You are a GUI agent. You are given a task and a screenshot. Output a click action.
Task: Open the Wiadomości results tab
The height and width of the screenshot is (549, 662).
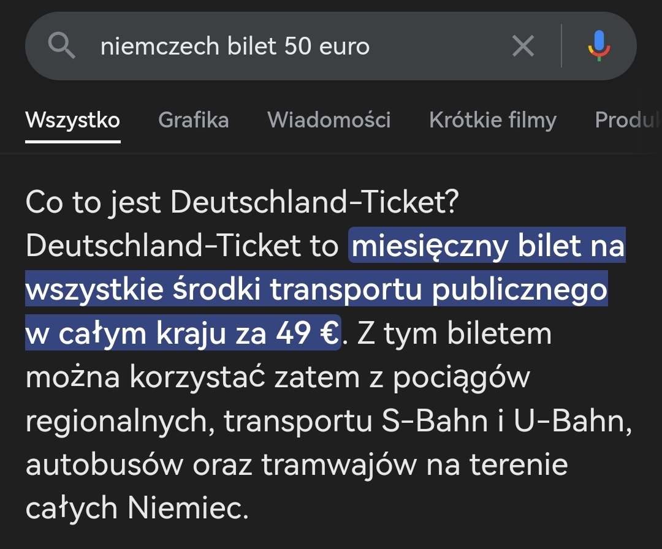[329, 120]
